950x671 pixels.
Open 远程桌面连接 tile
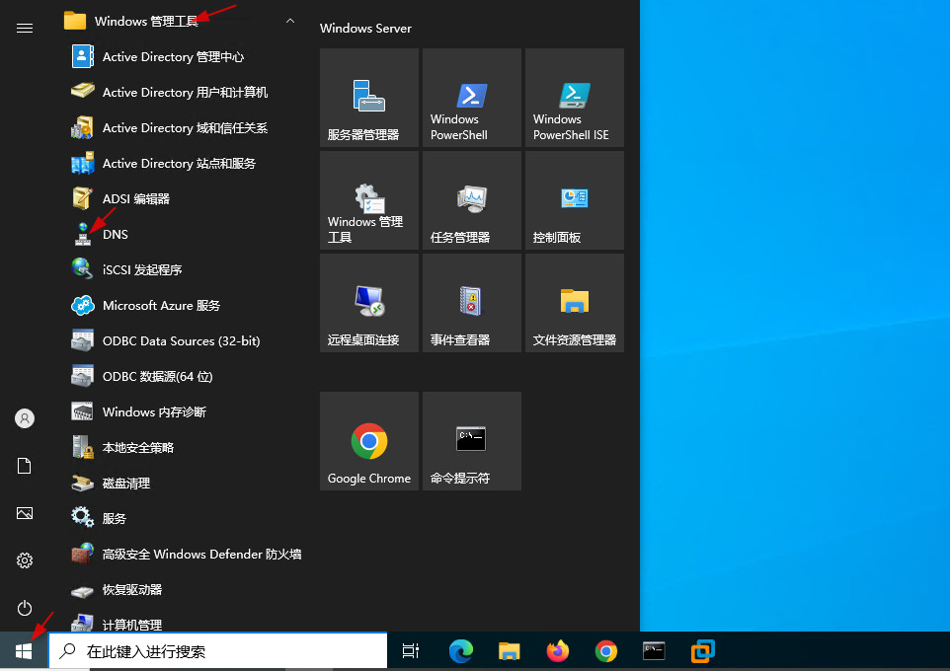[368, 303]
